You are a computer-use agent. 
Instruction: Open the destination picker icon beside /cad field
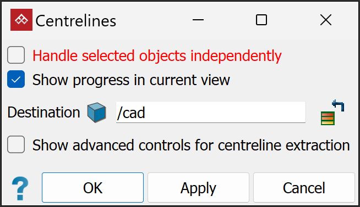332,113
